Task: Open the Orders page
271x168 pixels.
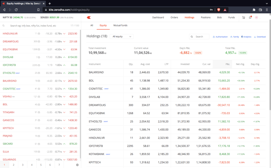Action: point(174,18)
